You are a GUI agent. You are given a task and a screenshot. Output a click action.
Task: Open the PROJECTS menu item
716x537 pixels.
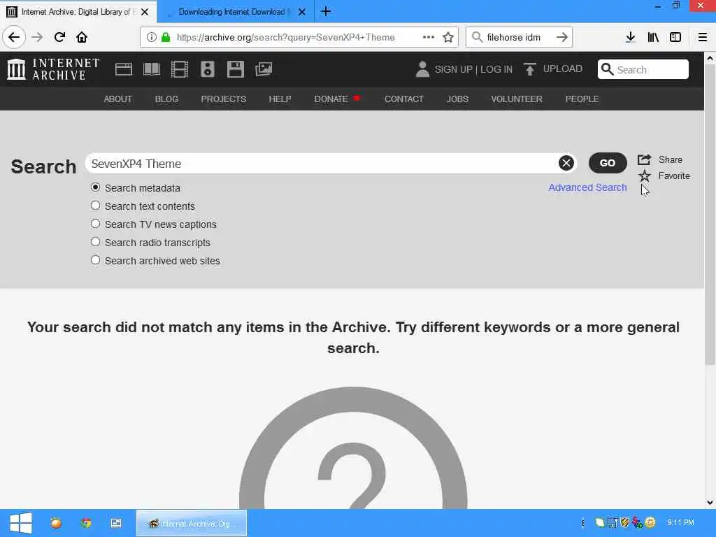coord(223,99)
